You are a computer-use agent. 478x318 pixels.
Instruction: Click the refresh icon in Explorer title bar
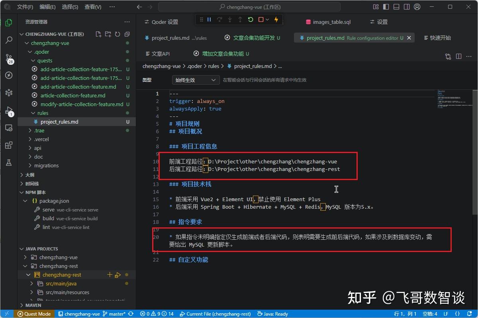point(118,34)
